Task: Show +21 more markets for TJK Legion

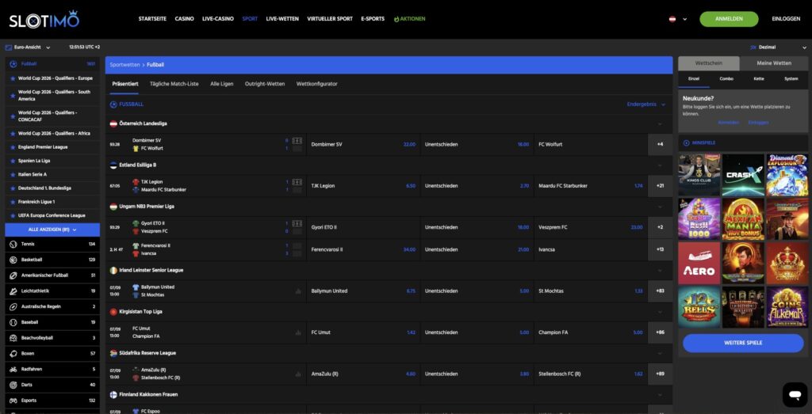Action: click(x=660, y=186)
